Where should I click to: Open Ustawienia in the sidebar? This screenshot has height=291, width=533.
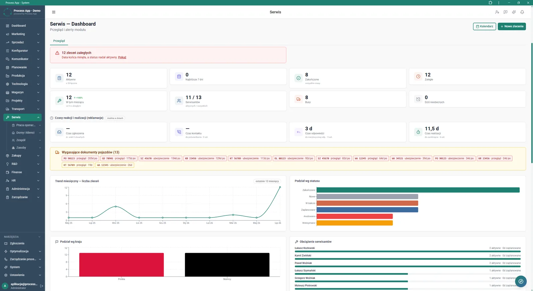pos(22,275)
